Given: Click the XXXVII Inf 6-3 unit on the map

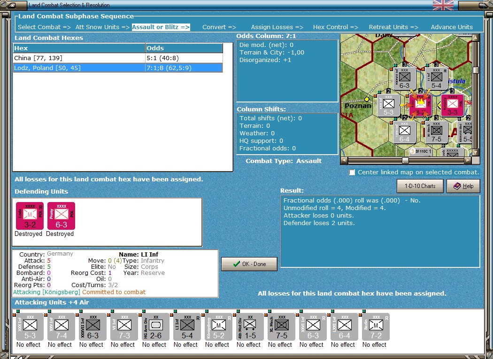Looking at the screenshot, I should pyautogui.click(x=405, y=78).
